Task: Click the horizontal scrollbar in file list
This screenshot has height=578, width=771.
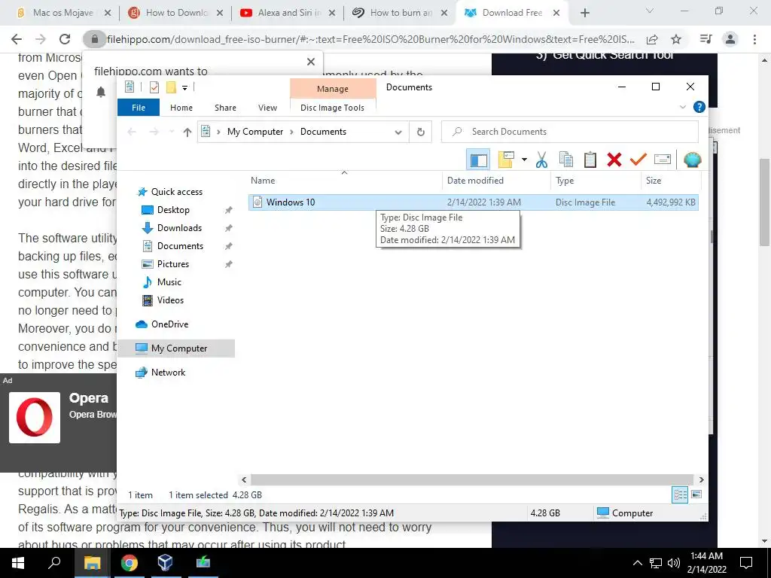Action: [x=472, y=479]
